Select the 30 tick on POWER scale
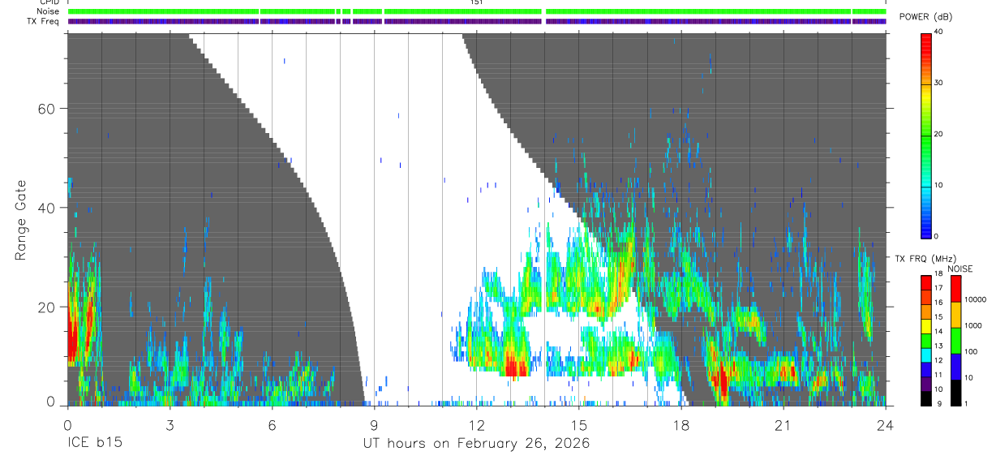The width and height of the screenshot is (996, 460). click(x=939, y=83)
